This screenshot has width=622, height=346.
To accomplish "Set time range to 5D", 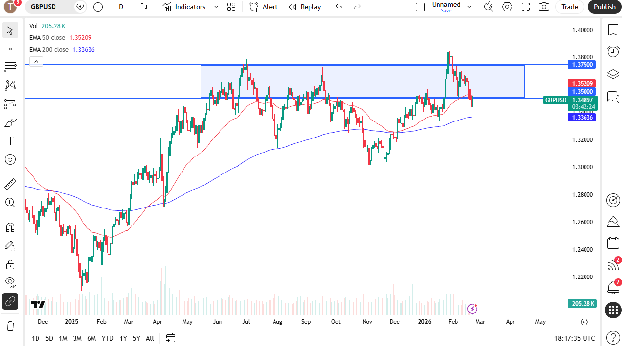I will [x=49, y=338].
